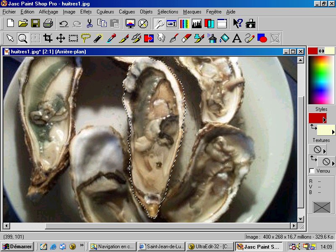Select the Mover tool

(x=60, y=38)
